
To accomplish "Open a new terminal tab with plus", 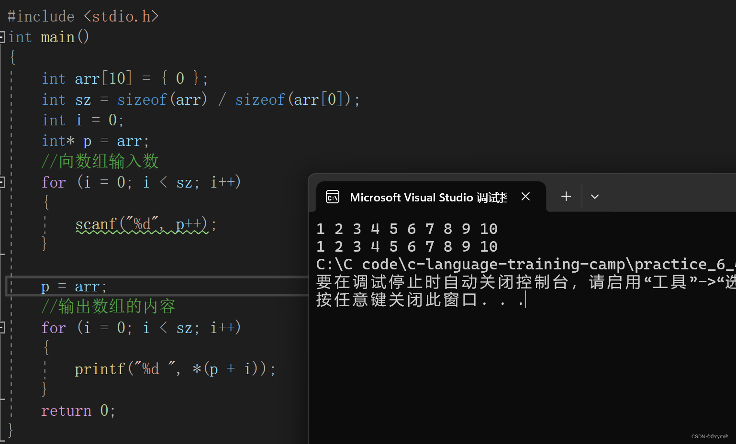I will [566, 197].
